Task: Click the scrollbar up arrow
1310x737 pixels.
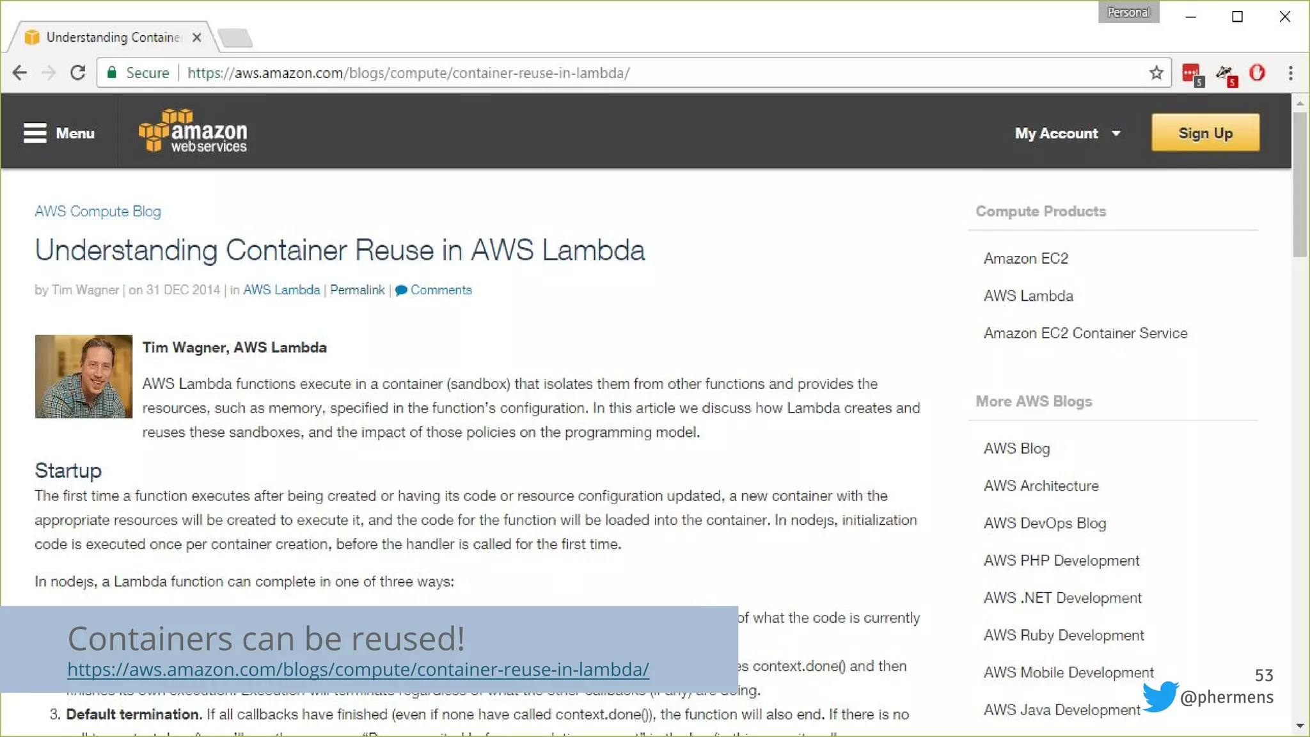Action: tap(1299, 102)
